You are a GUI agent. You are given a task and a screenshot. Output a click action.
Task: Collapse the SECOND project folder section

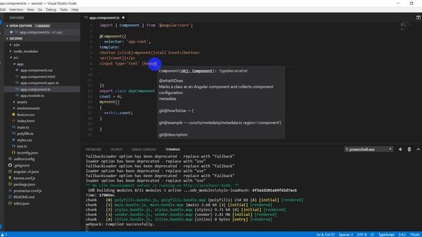pyautogui.click(x=16, y=38)
